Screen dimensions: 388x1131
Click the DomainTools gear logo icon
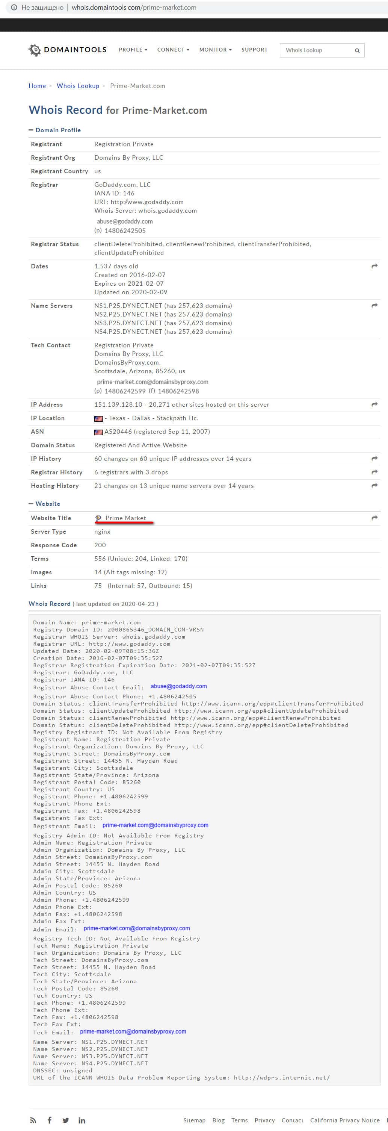(x=34, y=50)
